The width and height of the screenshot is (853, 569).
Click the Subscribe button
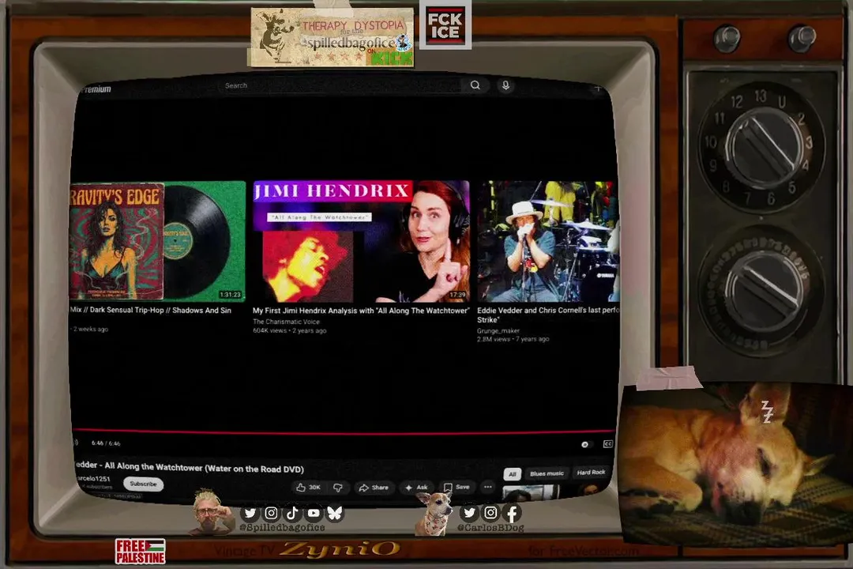point(143,484)
